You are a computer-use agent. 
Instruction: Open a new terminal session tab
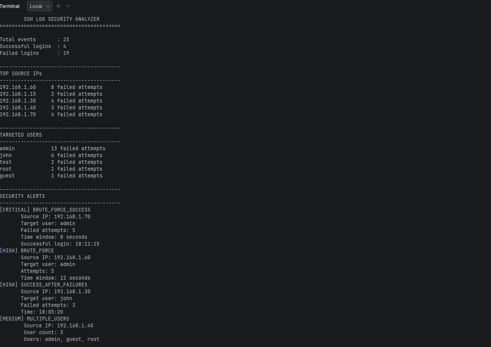pos(58,6)
